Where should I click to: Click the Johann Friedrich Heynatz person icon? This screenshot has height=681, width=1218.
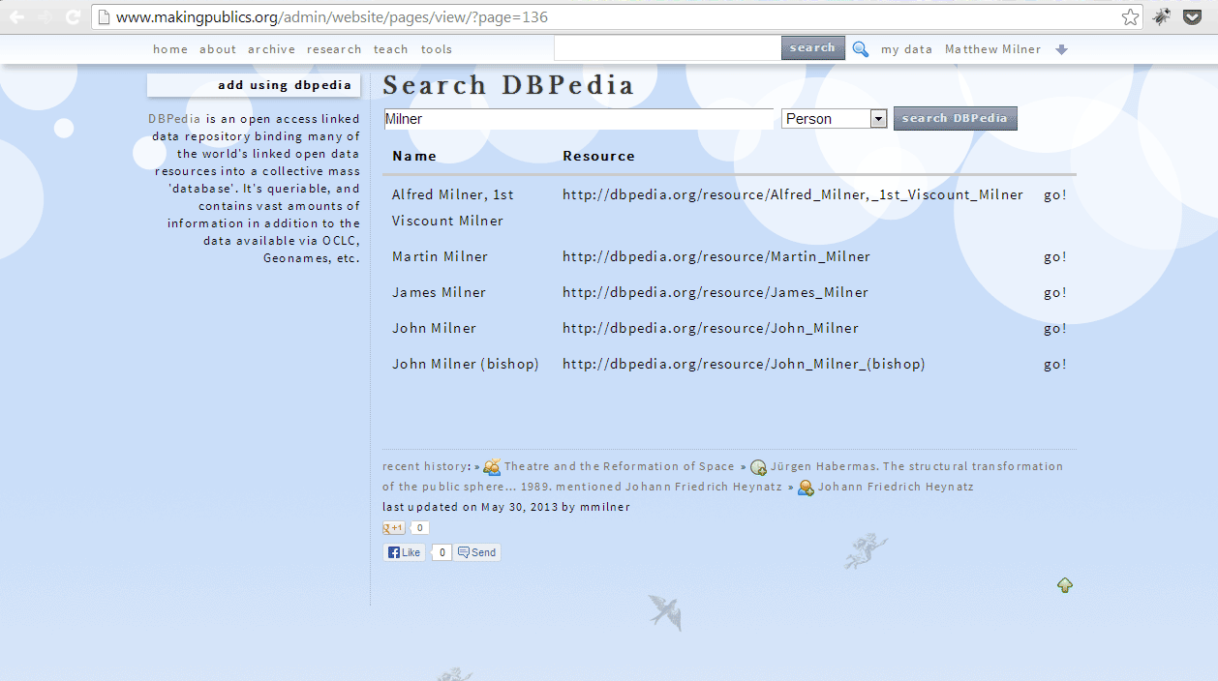(x=806, y=488)
